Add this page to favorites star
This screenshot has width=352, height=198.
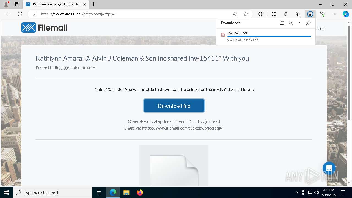(x=246, y=14)
